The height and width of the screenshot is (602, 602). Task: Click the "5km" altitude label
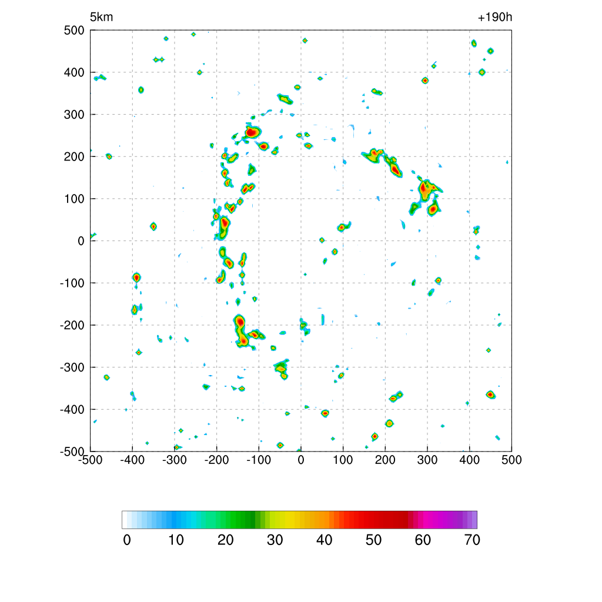(x=101, y=17)
